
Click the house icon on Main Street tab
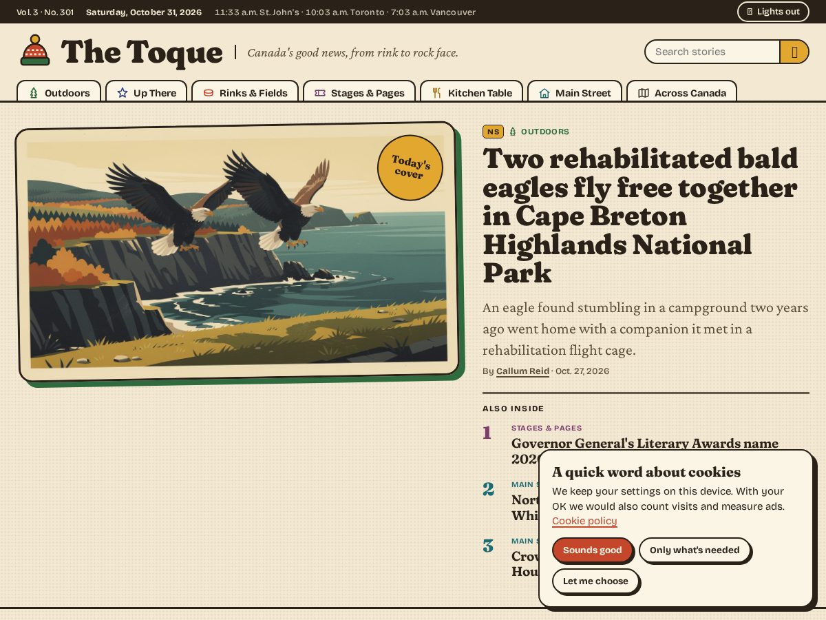tap(544, 93)
